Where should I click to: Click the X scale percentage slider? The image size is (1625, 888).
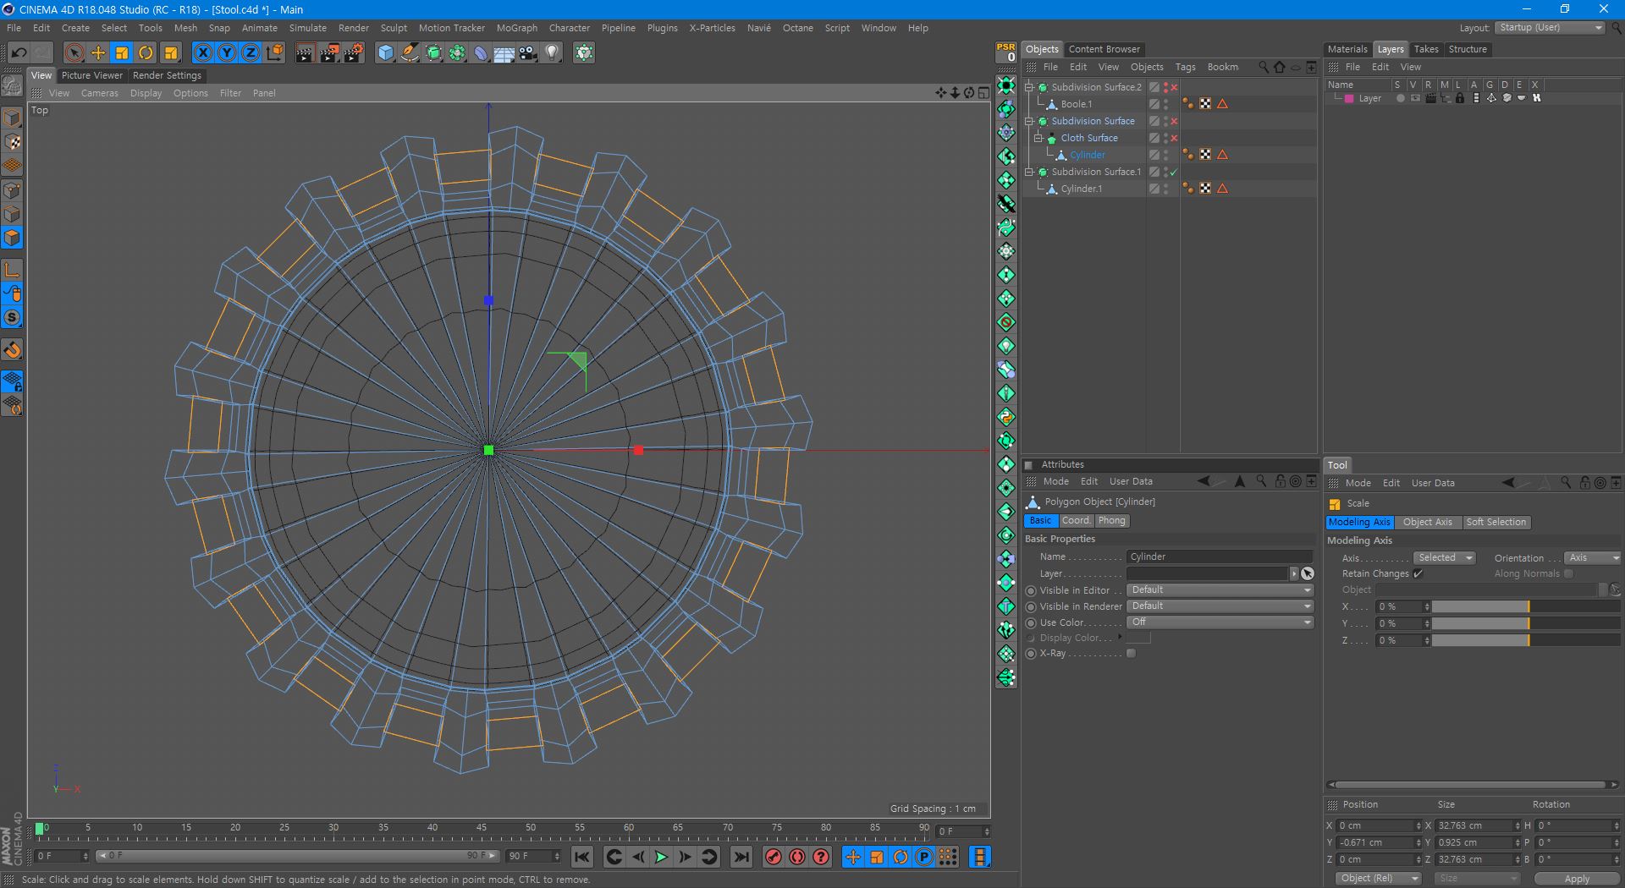point(1526,607)
